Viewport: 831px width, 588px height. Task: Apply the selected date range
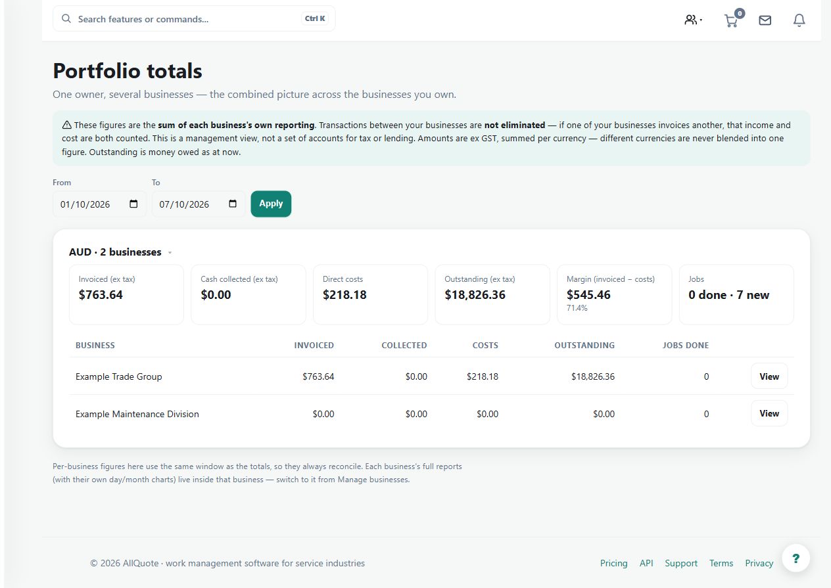271,204
